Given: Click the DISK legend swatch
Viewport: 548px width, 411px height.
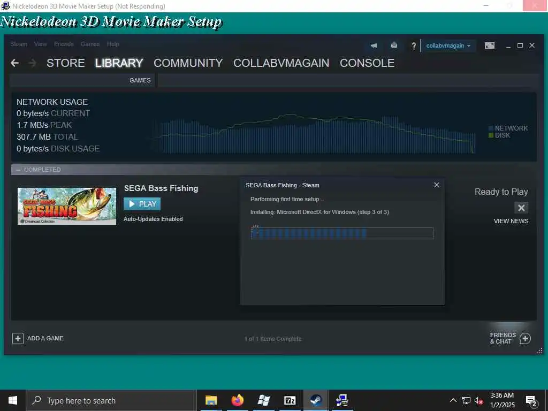Looking at the screenshot, I should tap(491, 135).
